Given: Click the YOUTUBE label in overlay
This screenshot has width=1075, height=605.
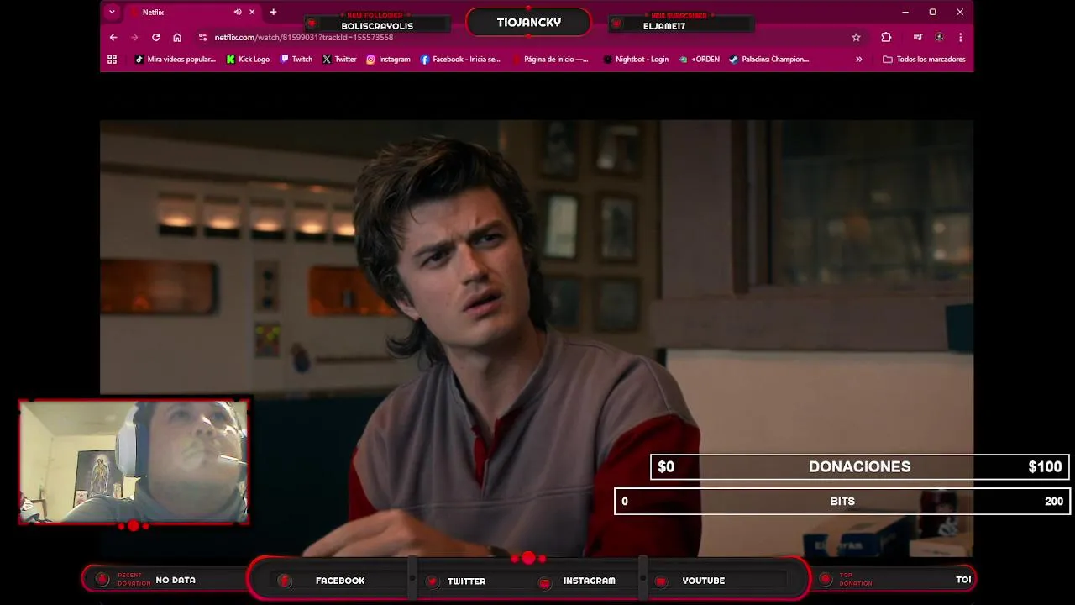Looking at the screenshot, I should pyautogui.click(x=703, y=581).
